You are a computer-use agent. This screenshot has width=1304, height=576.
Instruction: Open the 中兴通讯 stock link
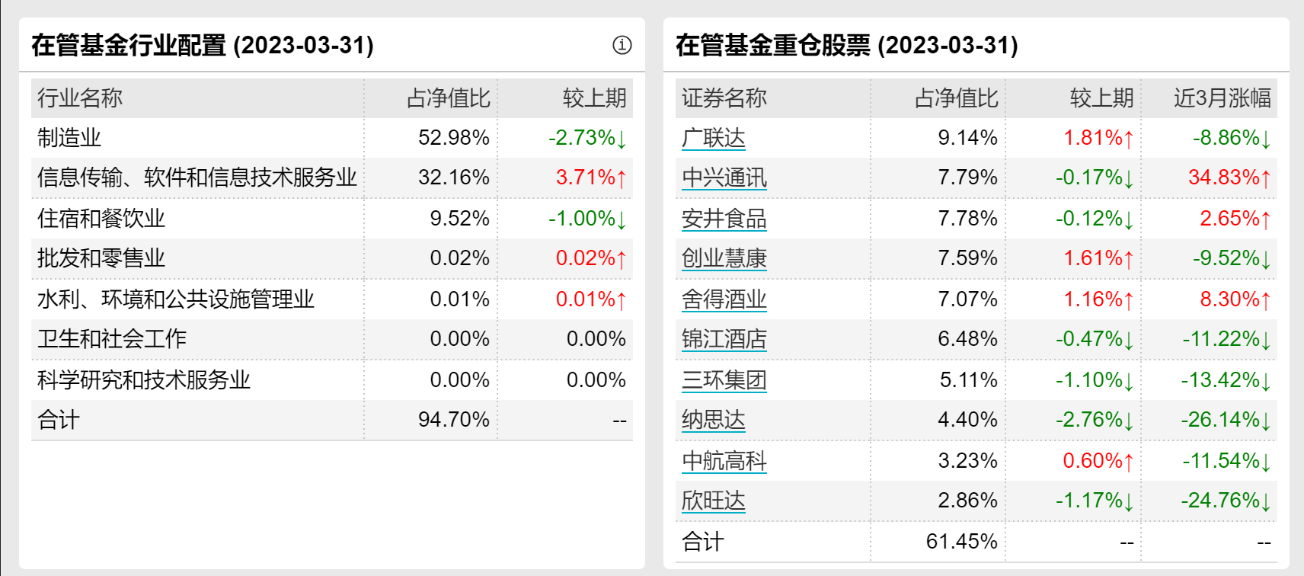click(724, 178)
